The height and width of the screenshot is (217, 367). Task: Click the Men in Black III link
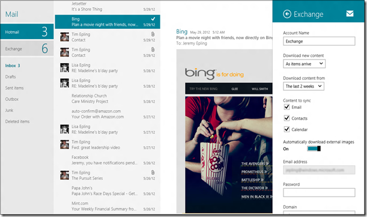click(256, 197)
